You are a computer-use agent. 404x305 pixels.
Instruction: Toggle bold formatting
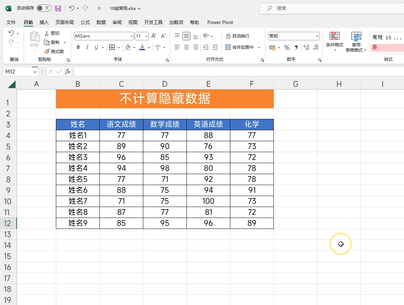[78, 47]
